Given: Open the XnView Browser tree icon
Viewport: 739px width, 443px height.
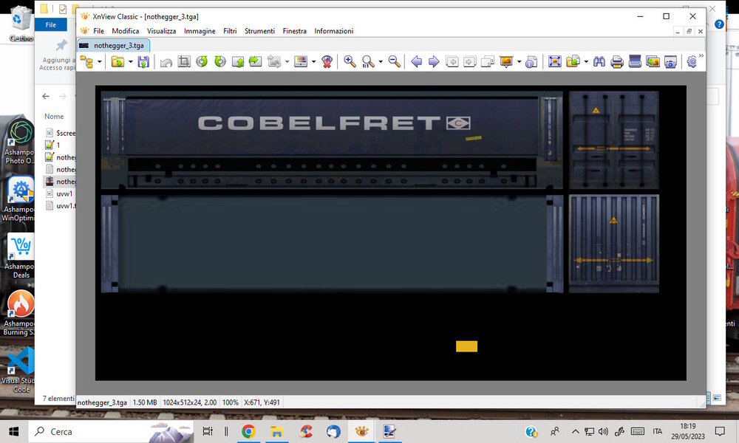Looking at the screenshot, I should pos(86,62).
